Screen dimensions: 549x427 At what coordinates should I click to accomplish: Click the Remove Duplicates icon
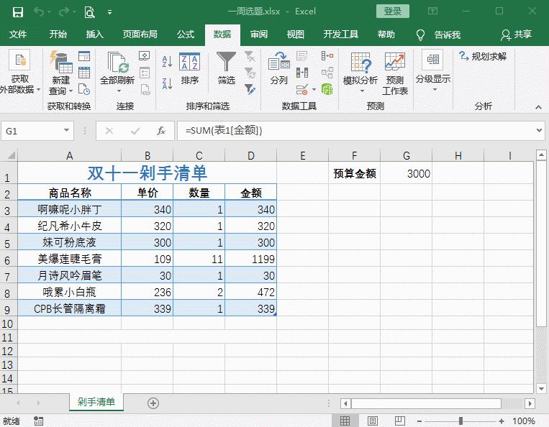pos(301,73)
